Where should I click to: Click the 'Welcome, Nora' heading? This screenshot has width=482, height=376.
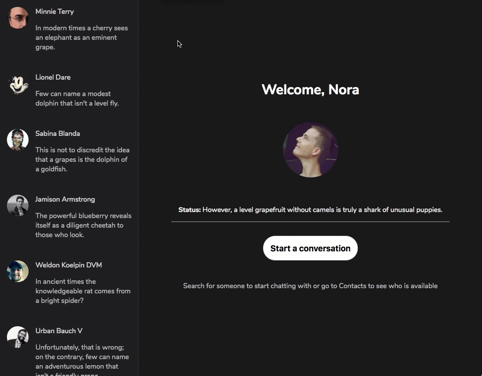310,90
